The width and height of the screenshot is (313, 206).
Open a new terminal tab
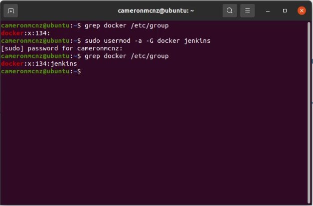click(11, 10)
